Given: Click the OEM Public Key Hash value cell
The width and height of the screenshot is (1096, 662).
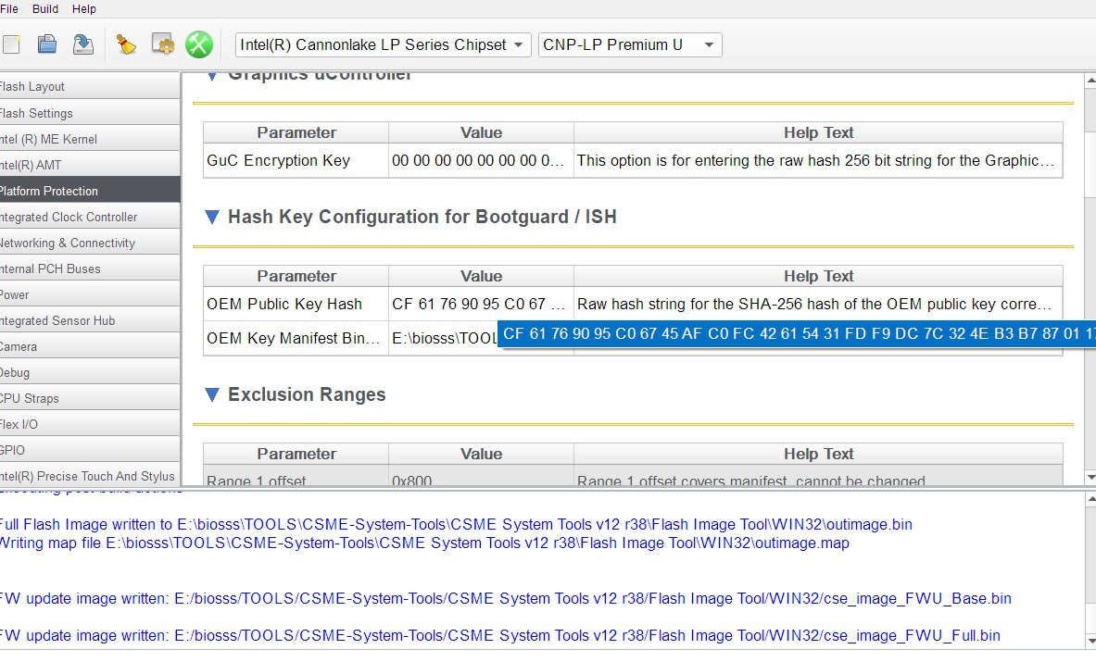Looking at the screenshot, I should coord(481,304).
